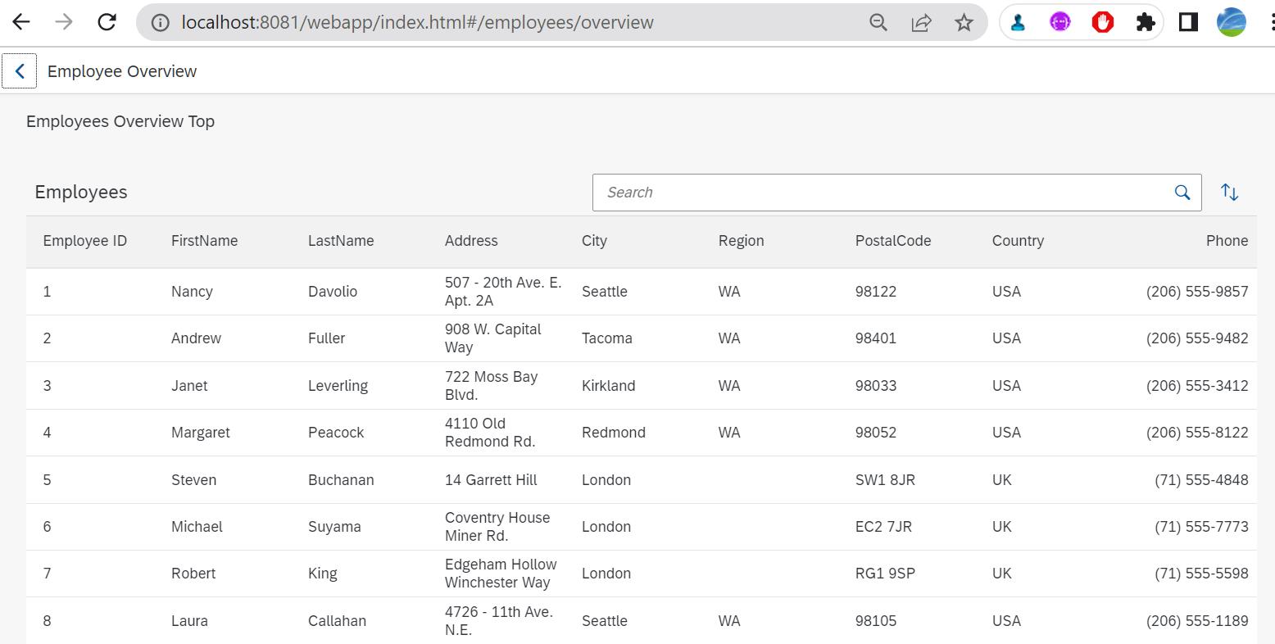This screenshot has height=644, width=1275.
Task: Select first name Michael
Action: (x=197, y=527)
